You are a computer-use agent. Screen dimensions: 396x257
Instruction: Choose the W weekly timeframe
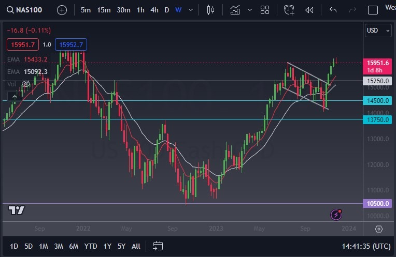[x=178, y=10]
